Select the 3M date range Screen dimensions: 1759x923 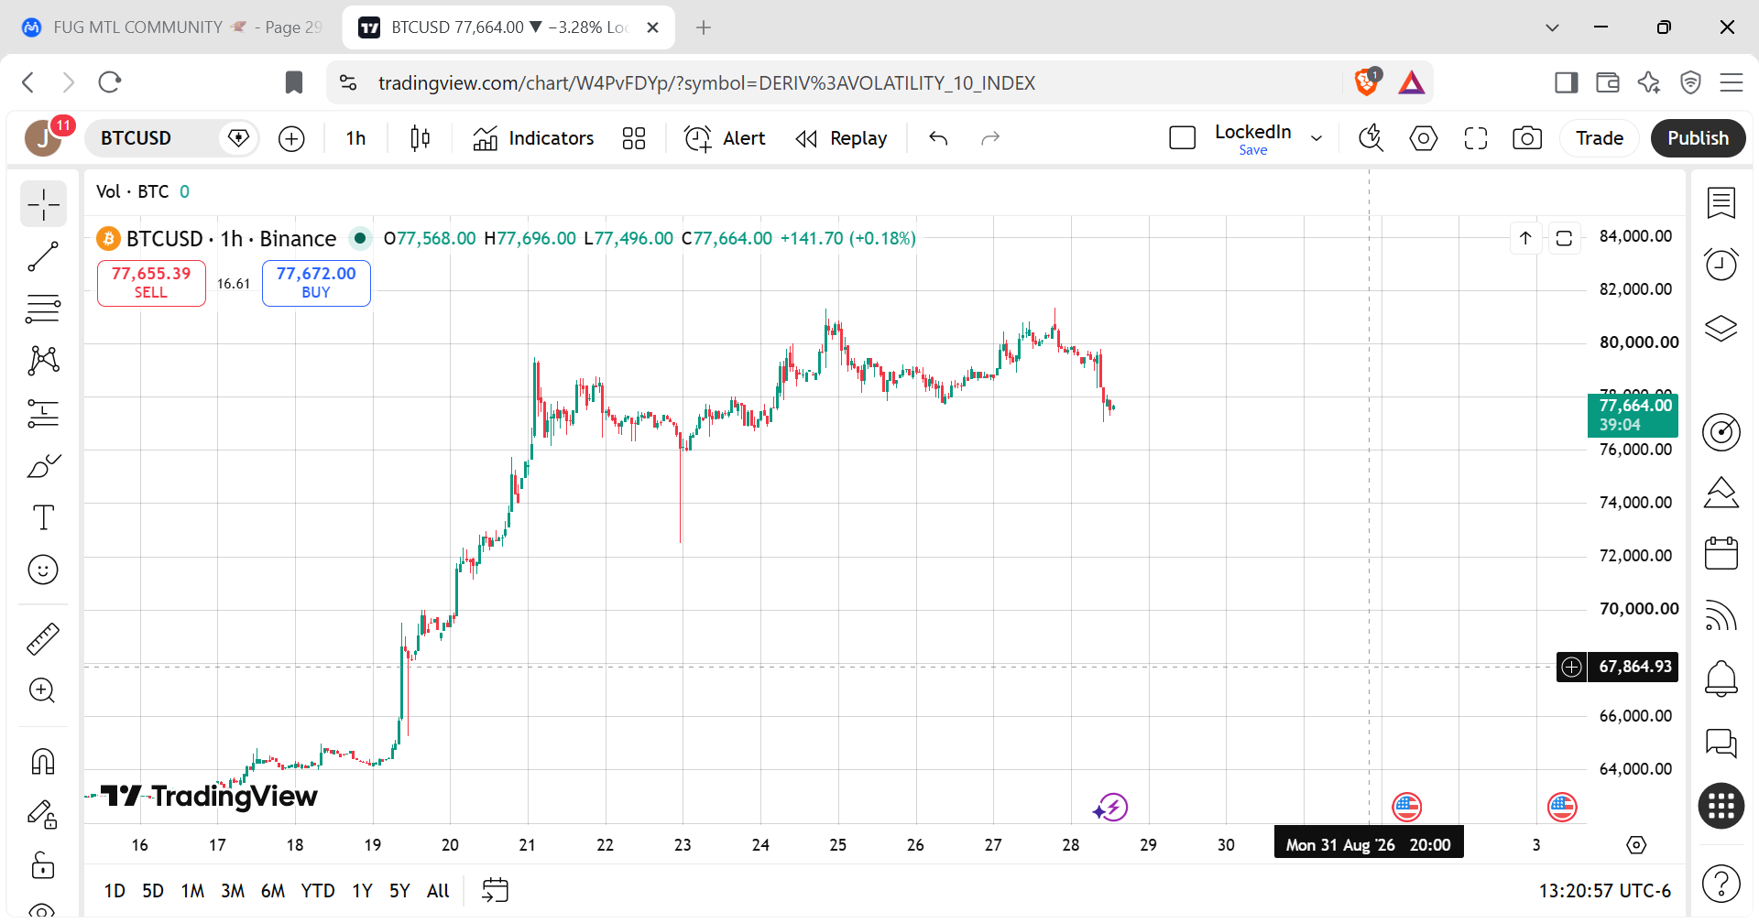(x=233, y=891)
